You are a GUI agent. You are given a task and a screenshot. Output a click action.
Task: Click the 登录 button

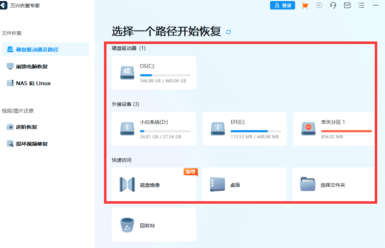[x=282, y=5]
